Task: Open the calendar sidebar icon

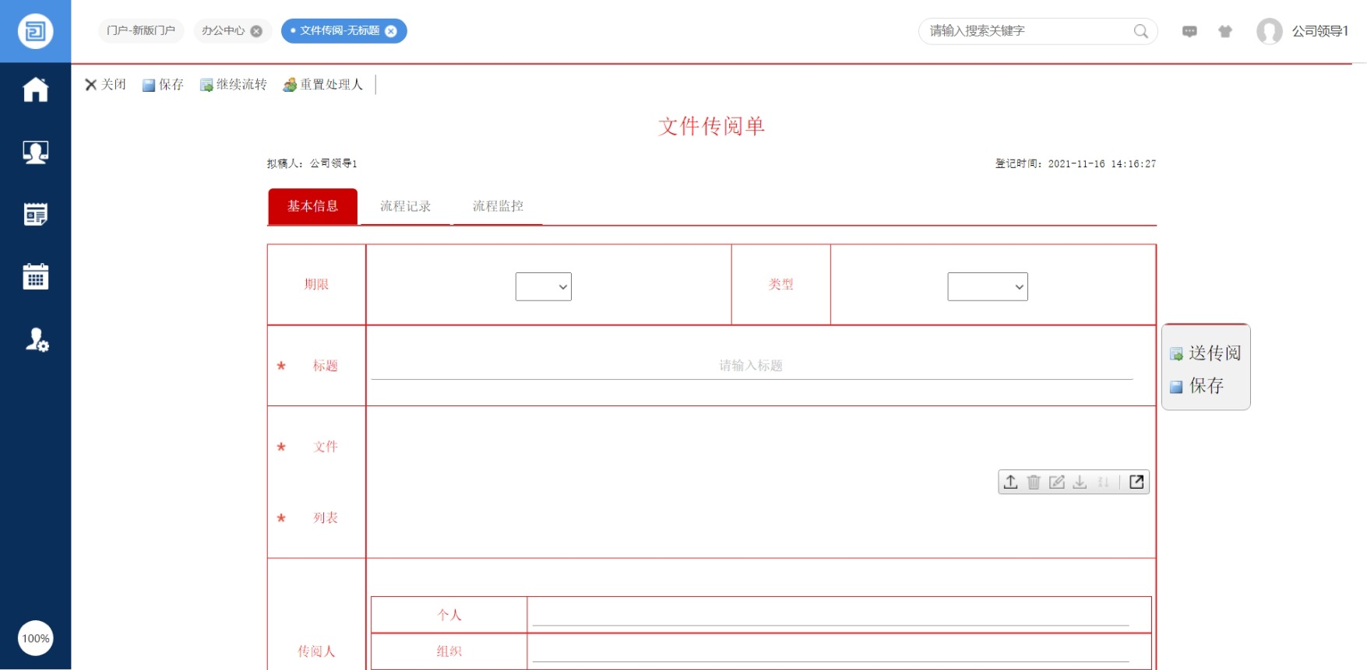Action: click(35, 276)
